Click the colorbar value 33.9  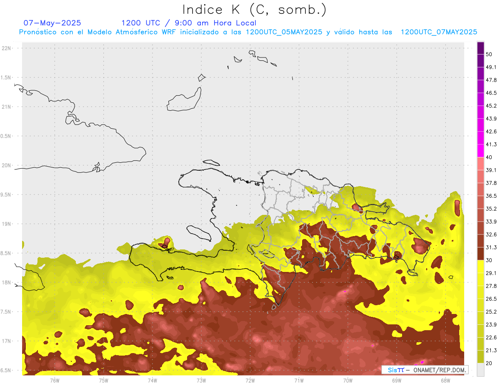point(491,222)
